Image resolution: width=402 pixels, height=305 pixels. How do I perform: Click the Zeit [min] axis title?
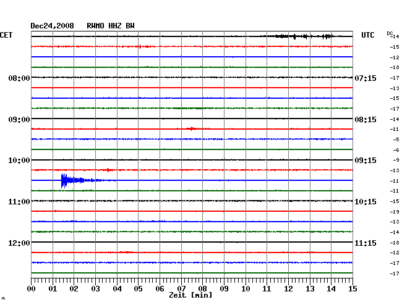coord(190,295)
